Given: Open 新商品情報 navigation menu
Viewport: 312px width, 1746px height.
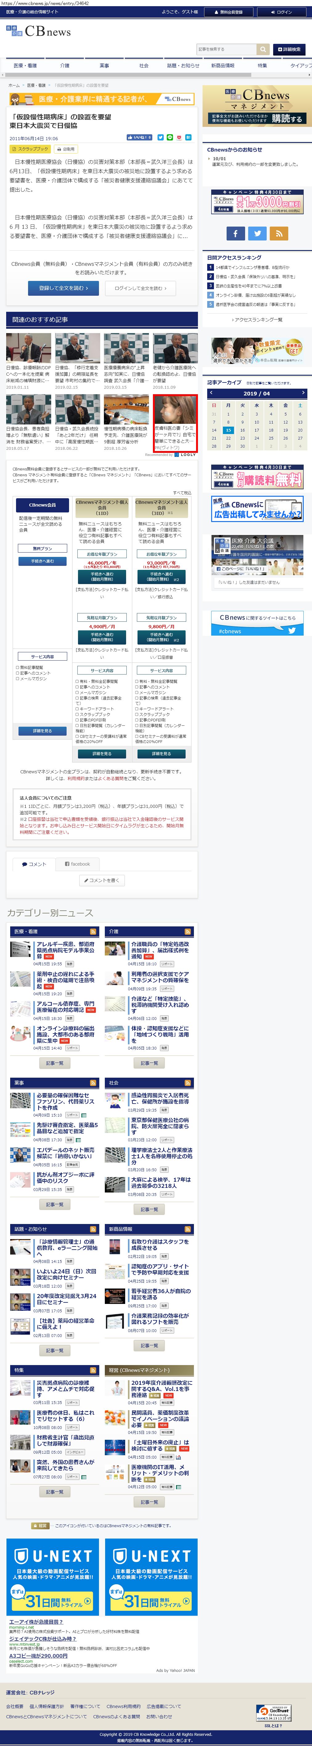Looking at the screenshot, I should click(223, 66).
